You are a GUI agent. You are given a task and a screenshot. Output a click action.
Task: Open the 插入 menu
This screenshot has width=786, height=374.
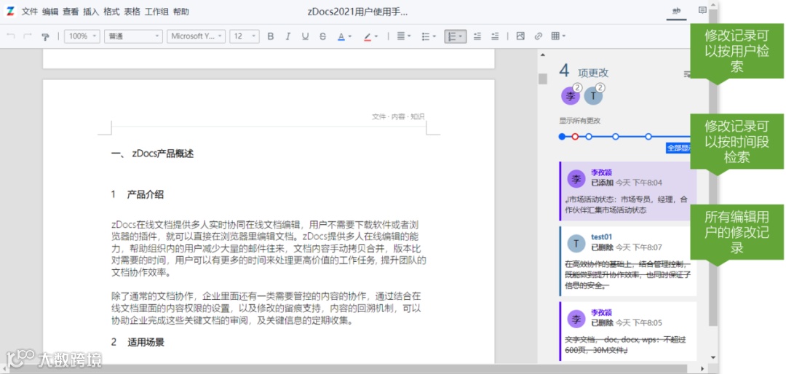[x=91, y=12]
